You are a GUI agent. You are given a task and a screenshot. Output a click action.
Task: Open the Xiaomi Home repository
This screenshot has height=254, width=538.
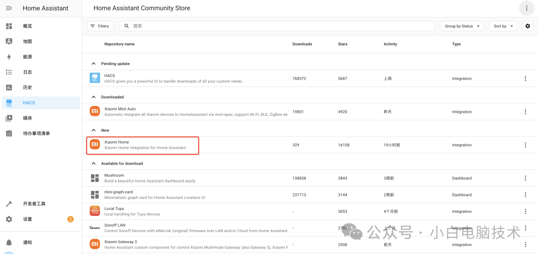(x=310, y=145)
